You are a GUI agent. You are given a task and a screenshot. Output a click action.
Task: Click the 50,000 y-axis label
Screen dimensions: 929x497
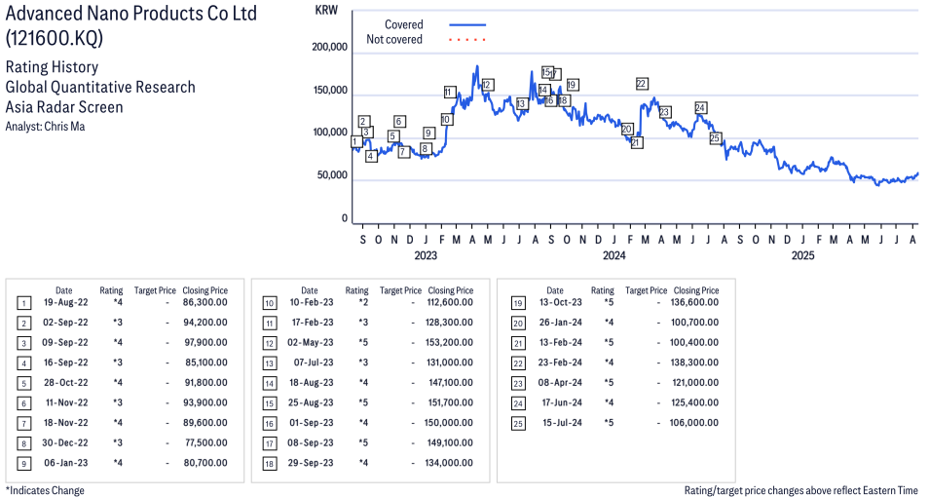(332, 175)
